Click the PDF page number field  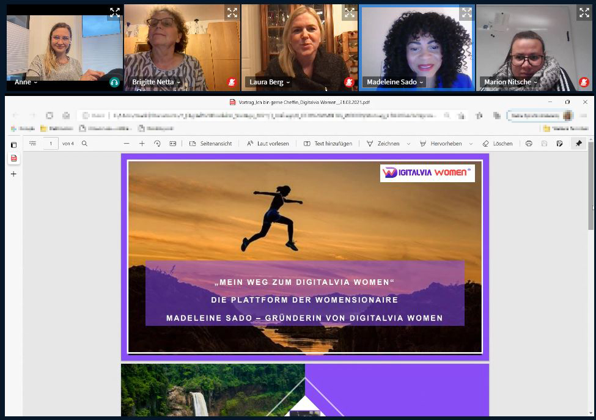[x=51, y=144]
